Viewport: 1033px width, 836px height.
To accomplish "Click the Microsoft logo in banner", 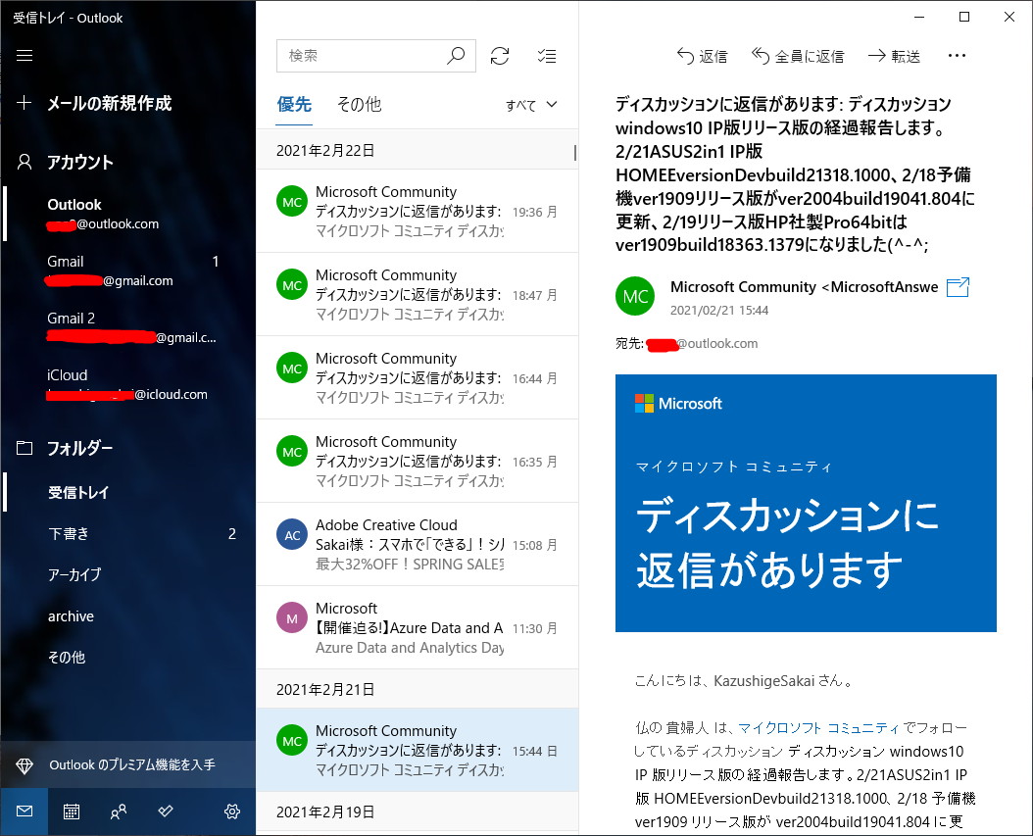I will [678, 403].
